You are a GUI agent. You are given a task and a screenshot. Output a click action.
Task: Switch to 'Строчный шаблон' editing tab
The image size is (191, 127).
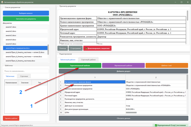click(x=88, y=60)
